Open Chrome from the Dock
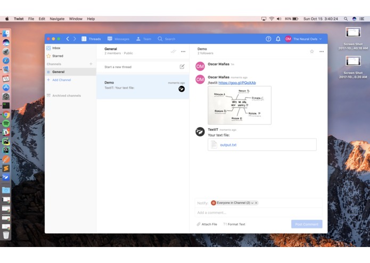Screen dimensions: 370x263 tap(6, 114)
